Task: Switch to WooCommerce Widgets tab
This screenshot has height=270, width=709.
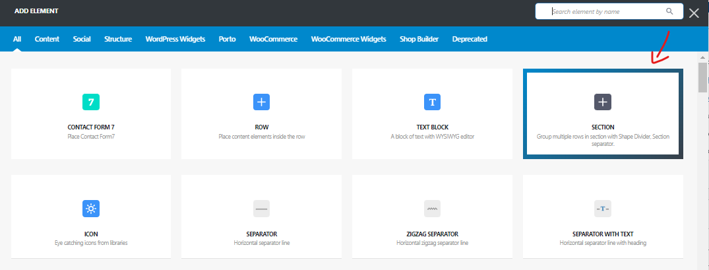Action: coord(349,39)
